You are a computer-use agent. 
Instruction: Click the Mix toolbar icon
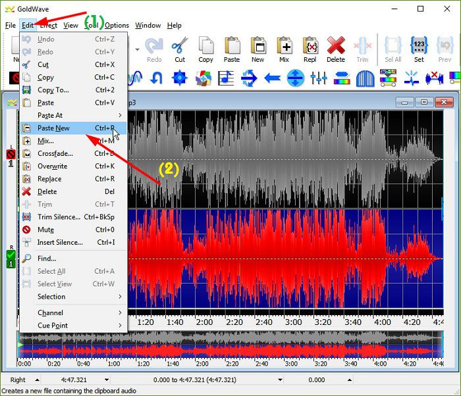pos(284,49)
